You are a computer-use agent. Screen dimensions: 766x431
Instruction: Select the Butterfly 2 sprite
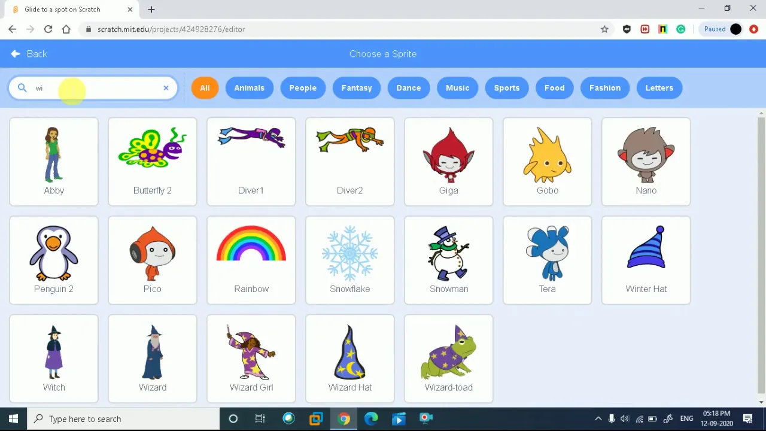pos(153,162)
